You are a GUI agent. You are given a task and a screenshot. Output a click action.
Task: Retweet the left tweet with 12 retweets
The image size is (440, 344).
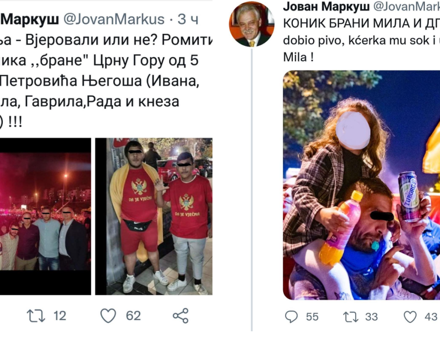pos(36,316)
